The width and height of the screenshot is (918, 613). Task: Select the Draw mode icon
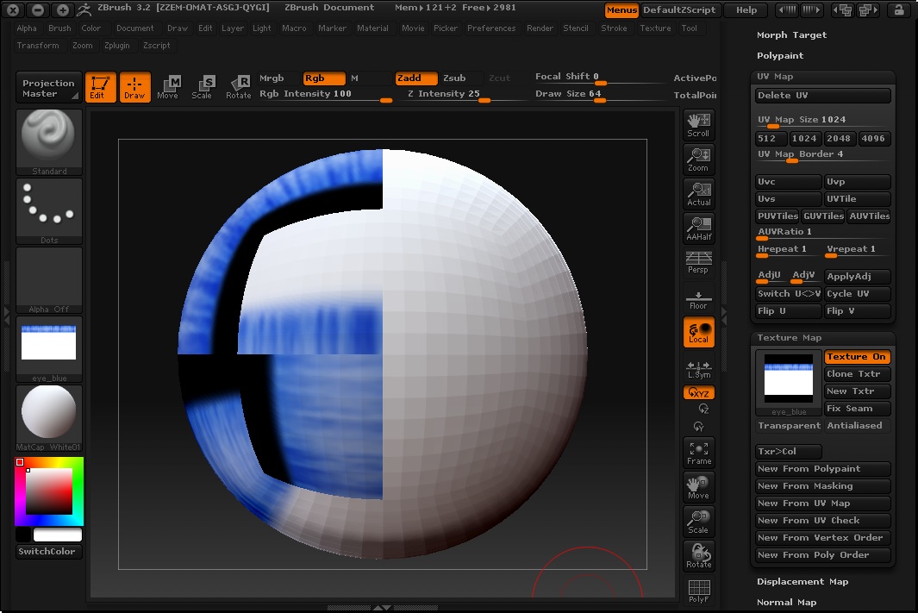click(x=135, y=87)
